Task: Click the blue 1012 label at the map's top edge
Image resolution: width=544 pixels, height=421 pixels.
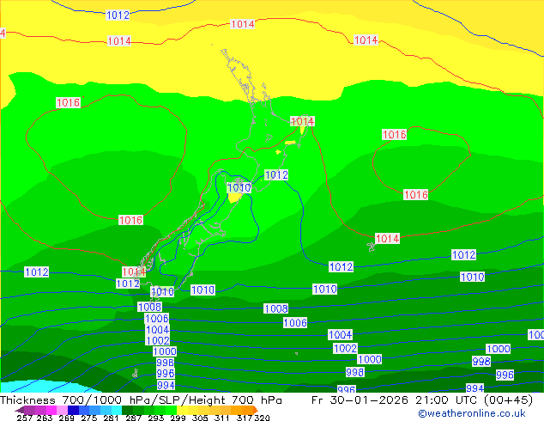Action: tap(118, 15)
